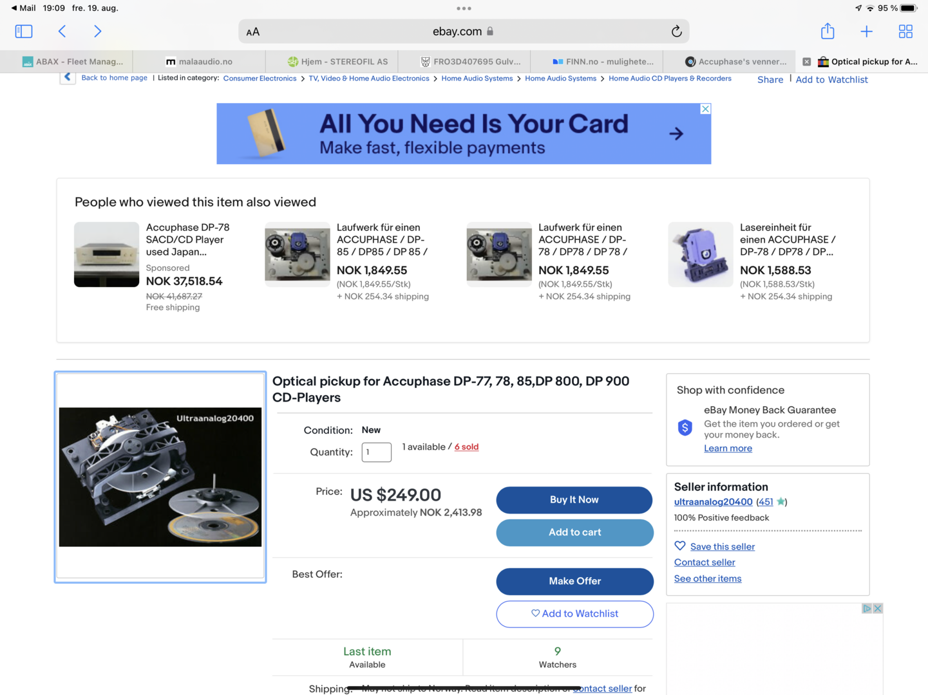The height and width of the screenshot is (695, 928).
Task: Click the arrow on the card banner
Action: point(676,133)
